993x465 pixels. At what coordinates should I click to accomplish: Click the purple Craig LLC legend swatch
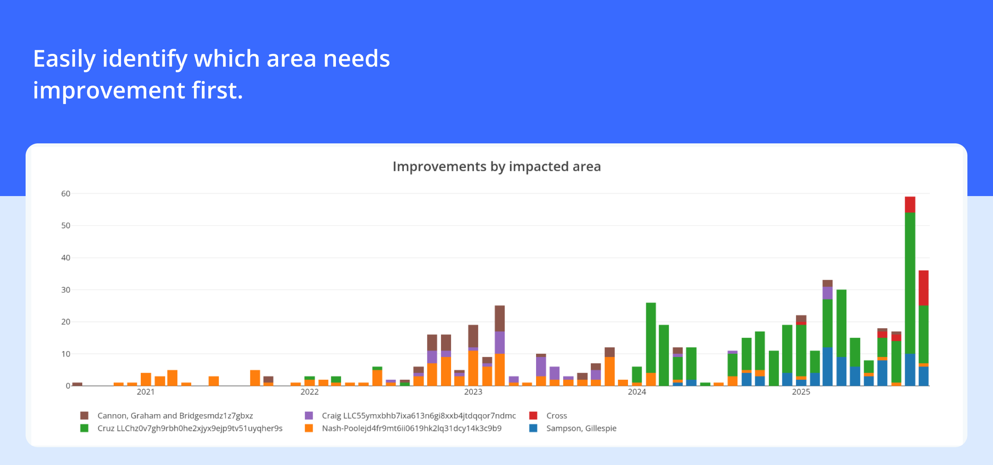click(309, 415)
